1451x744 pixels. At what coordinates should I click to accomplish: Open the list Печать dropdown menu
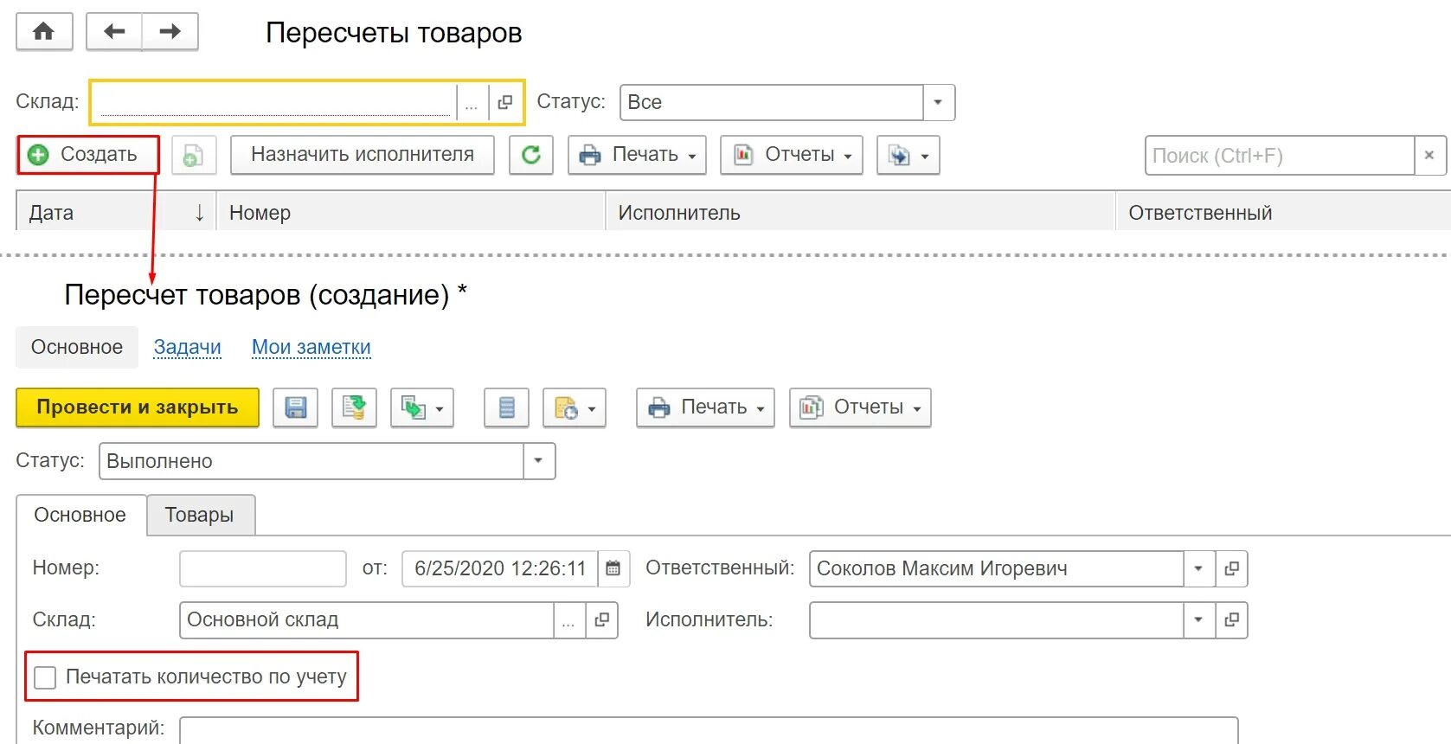(638, 156)
